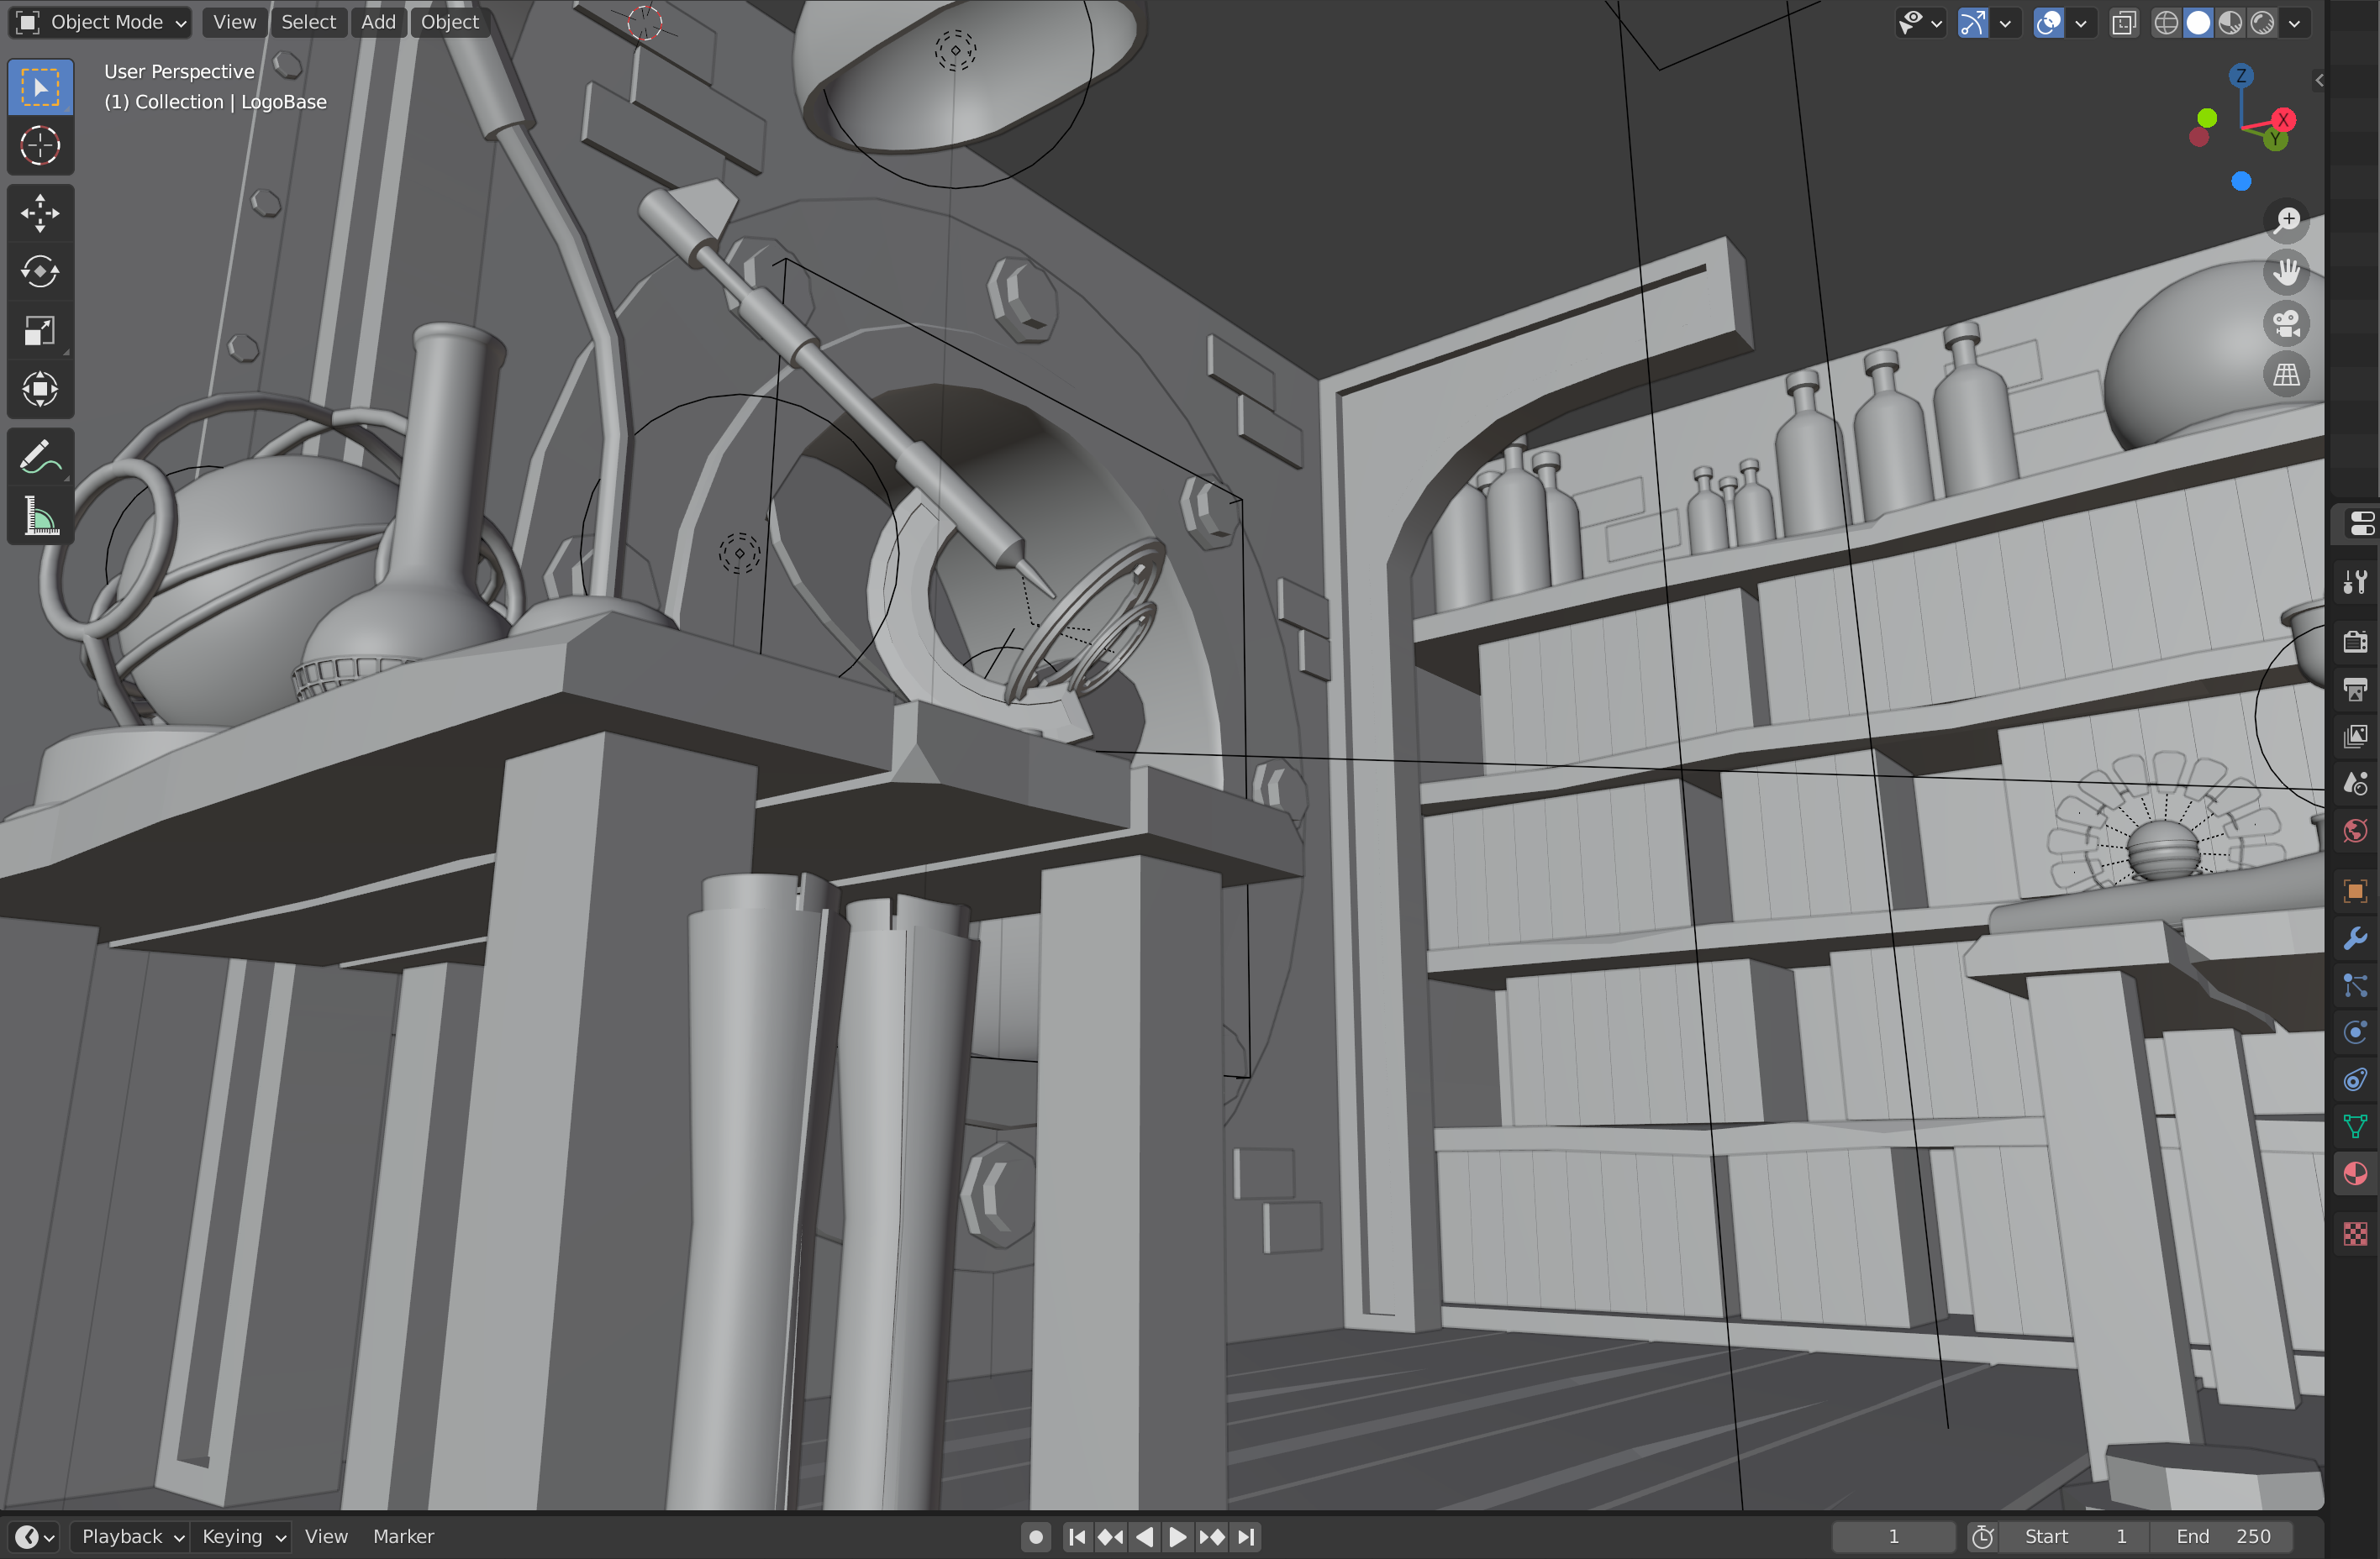This screenshot has height=1559, width=2380.
Task: Switch to Solid viewport shading
Action: (x=2198, y=23)
